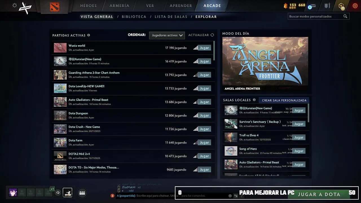Select the 寻仙Xunxian(New Game) title in active games
This screenshot has width=361, height=203.
pyautogui.click(x=85, y=59)
